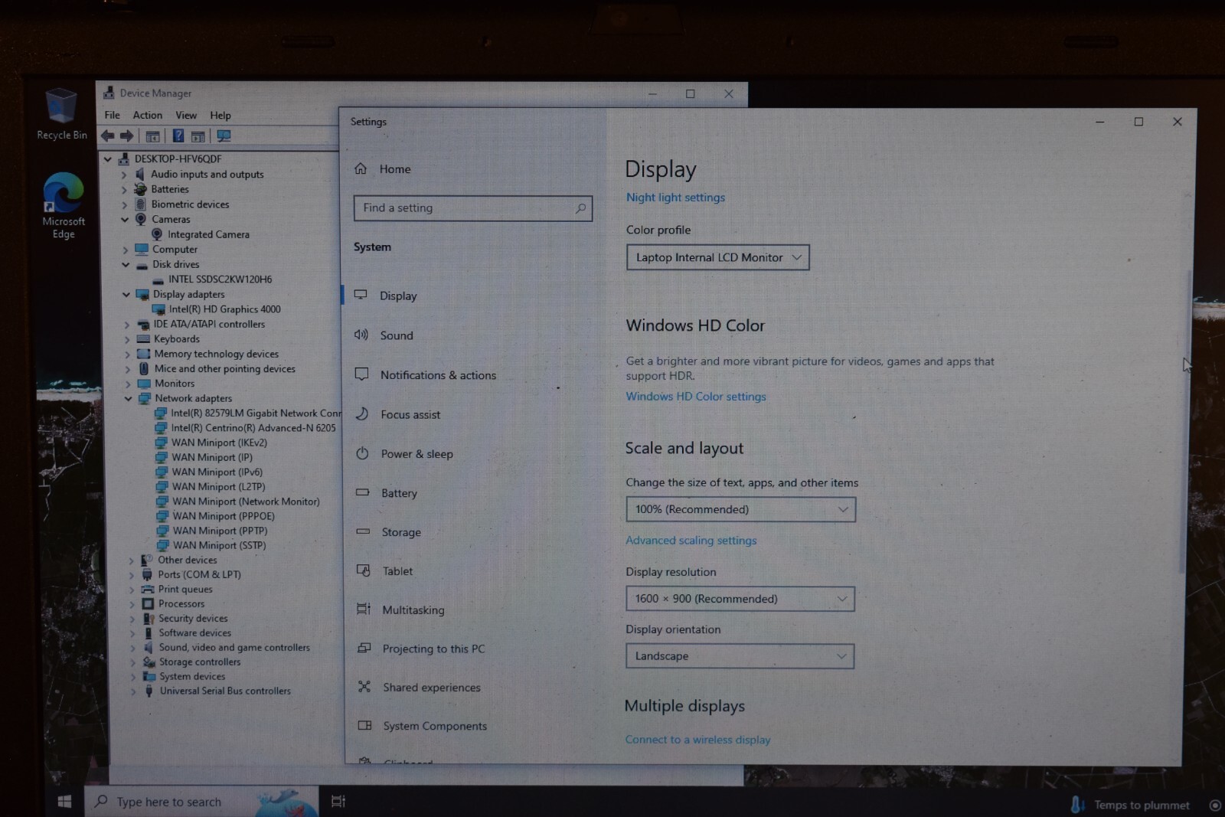The height and width of the screenshot is (817, 1225).
Task: Select WAN Miniport (Network Monitor) entry
Action: click(x=245, y=502)
